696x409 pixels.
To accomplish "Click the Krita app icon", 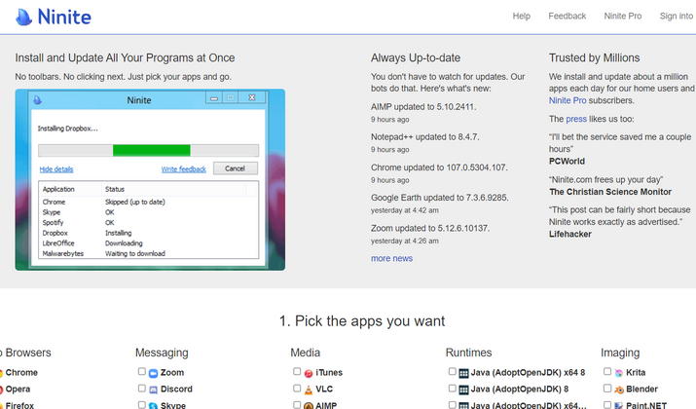I will click(x=619, y=373).
